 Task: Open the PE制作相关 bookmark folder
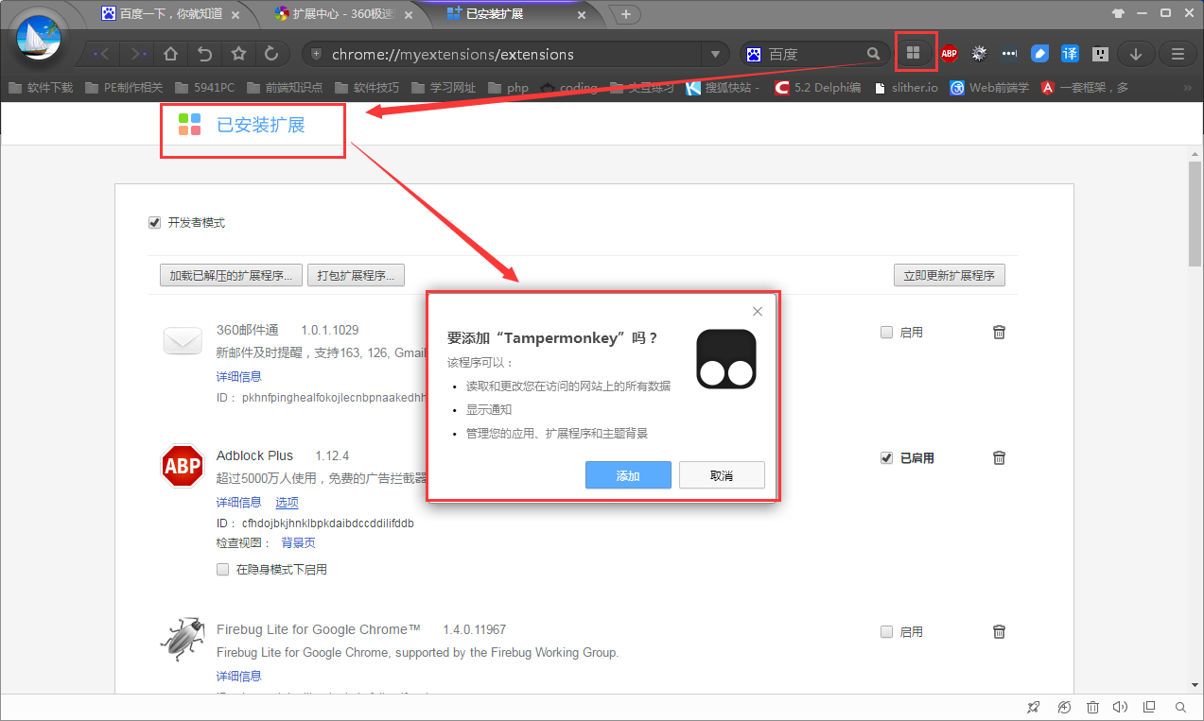[124, 88]
